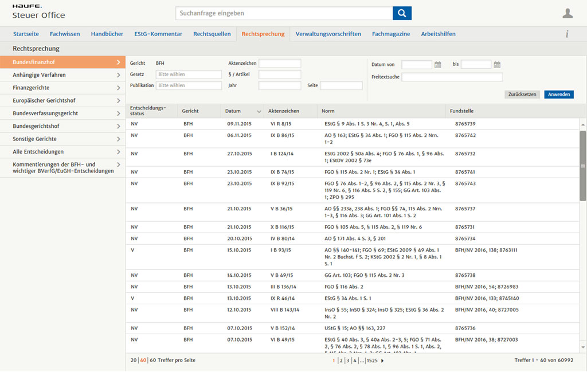Click the blue magnifier search button
This screenshot has width=587, height=384.
402,13
